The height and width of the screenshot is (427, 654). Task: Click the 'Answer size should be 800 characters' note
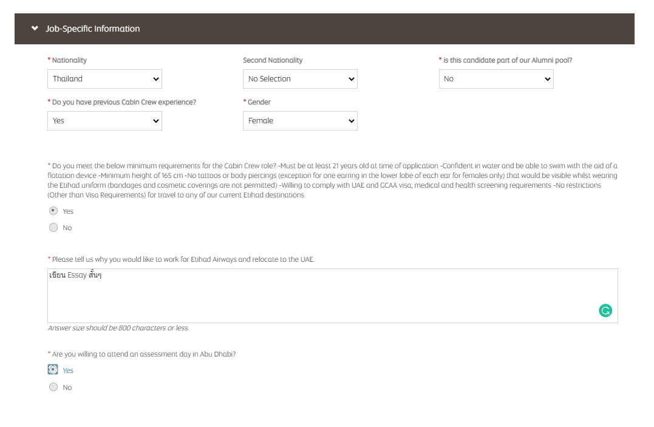(118, 328)
